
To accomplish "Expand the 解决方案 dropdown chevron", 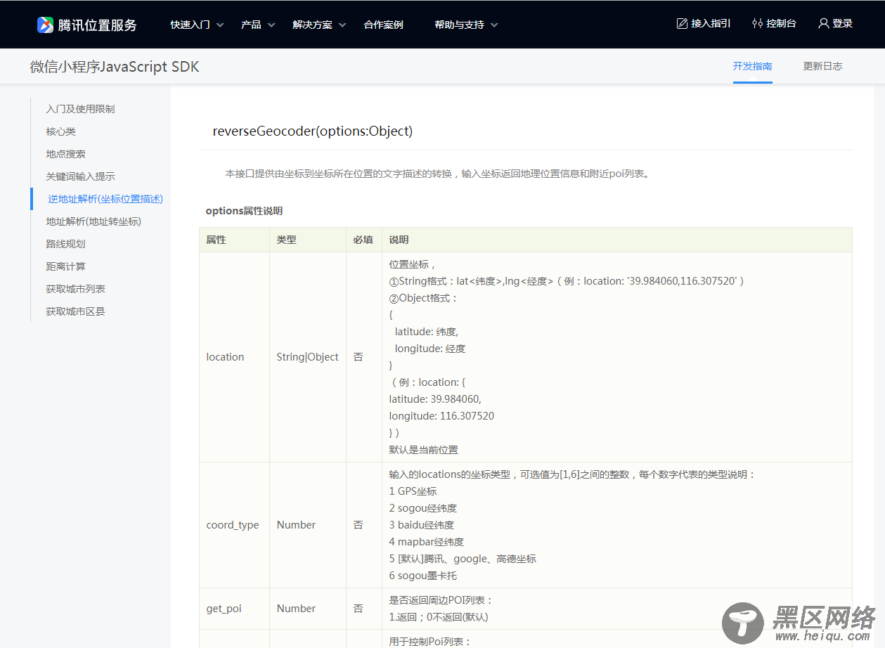I will tap(342, 25).
